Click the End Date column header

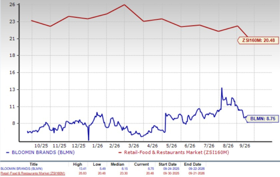(x=193, y=164)
